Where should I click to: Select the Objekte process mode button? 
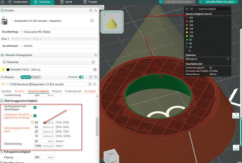[x=36, y=77]
